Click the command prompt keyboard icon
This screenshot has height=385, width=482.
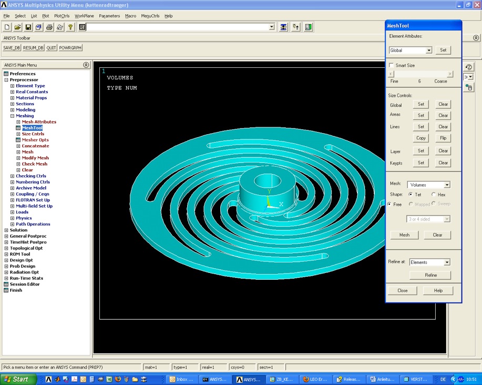click(82, 27)
